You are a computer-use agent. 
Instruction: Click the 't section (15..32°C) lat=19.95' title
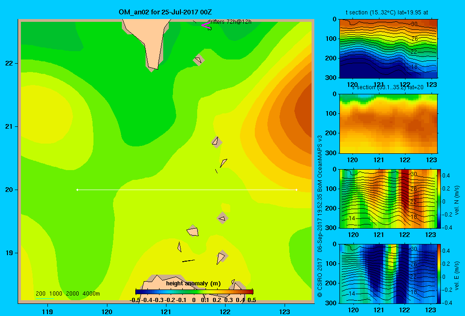[387, 13]
